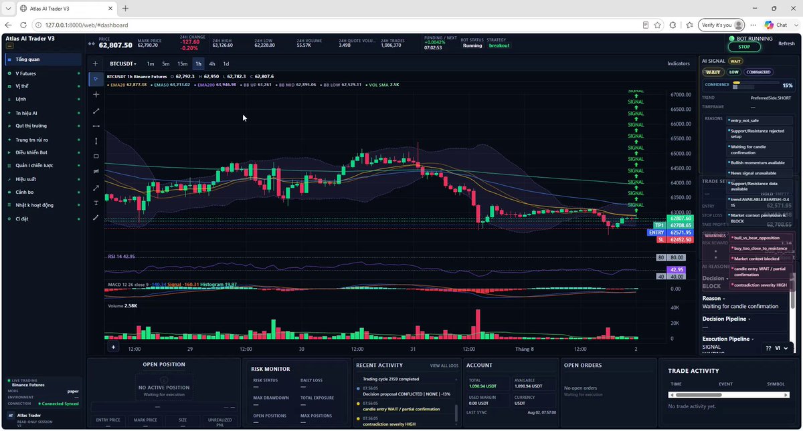Stop the running bot
This screenshot has width=803, height=431.
pyautogui.click(x=744, y=47)
